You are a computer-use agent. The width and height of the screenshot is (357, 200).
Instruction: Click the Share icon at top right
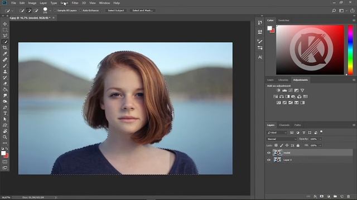tap(352, 11)
